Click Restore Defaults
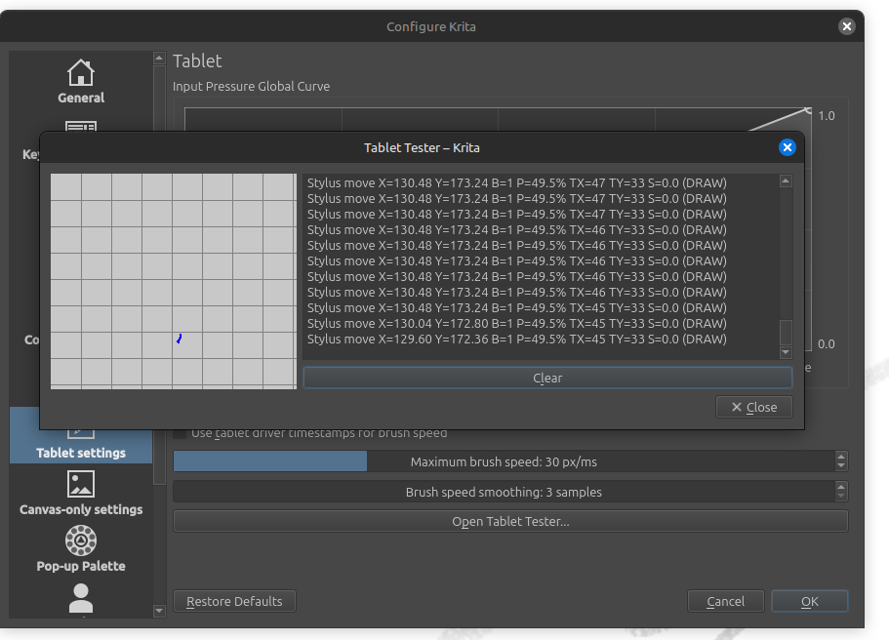Viewport: 889px width, 640px height. (x=234, y=601)
